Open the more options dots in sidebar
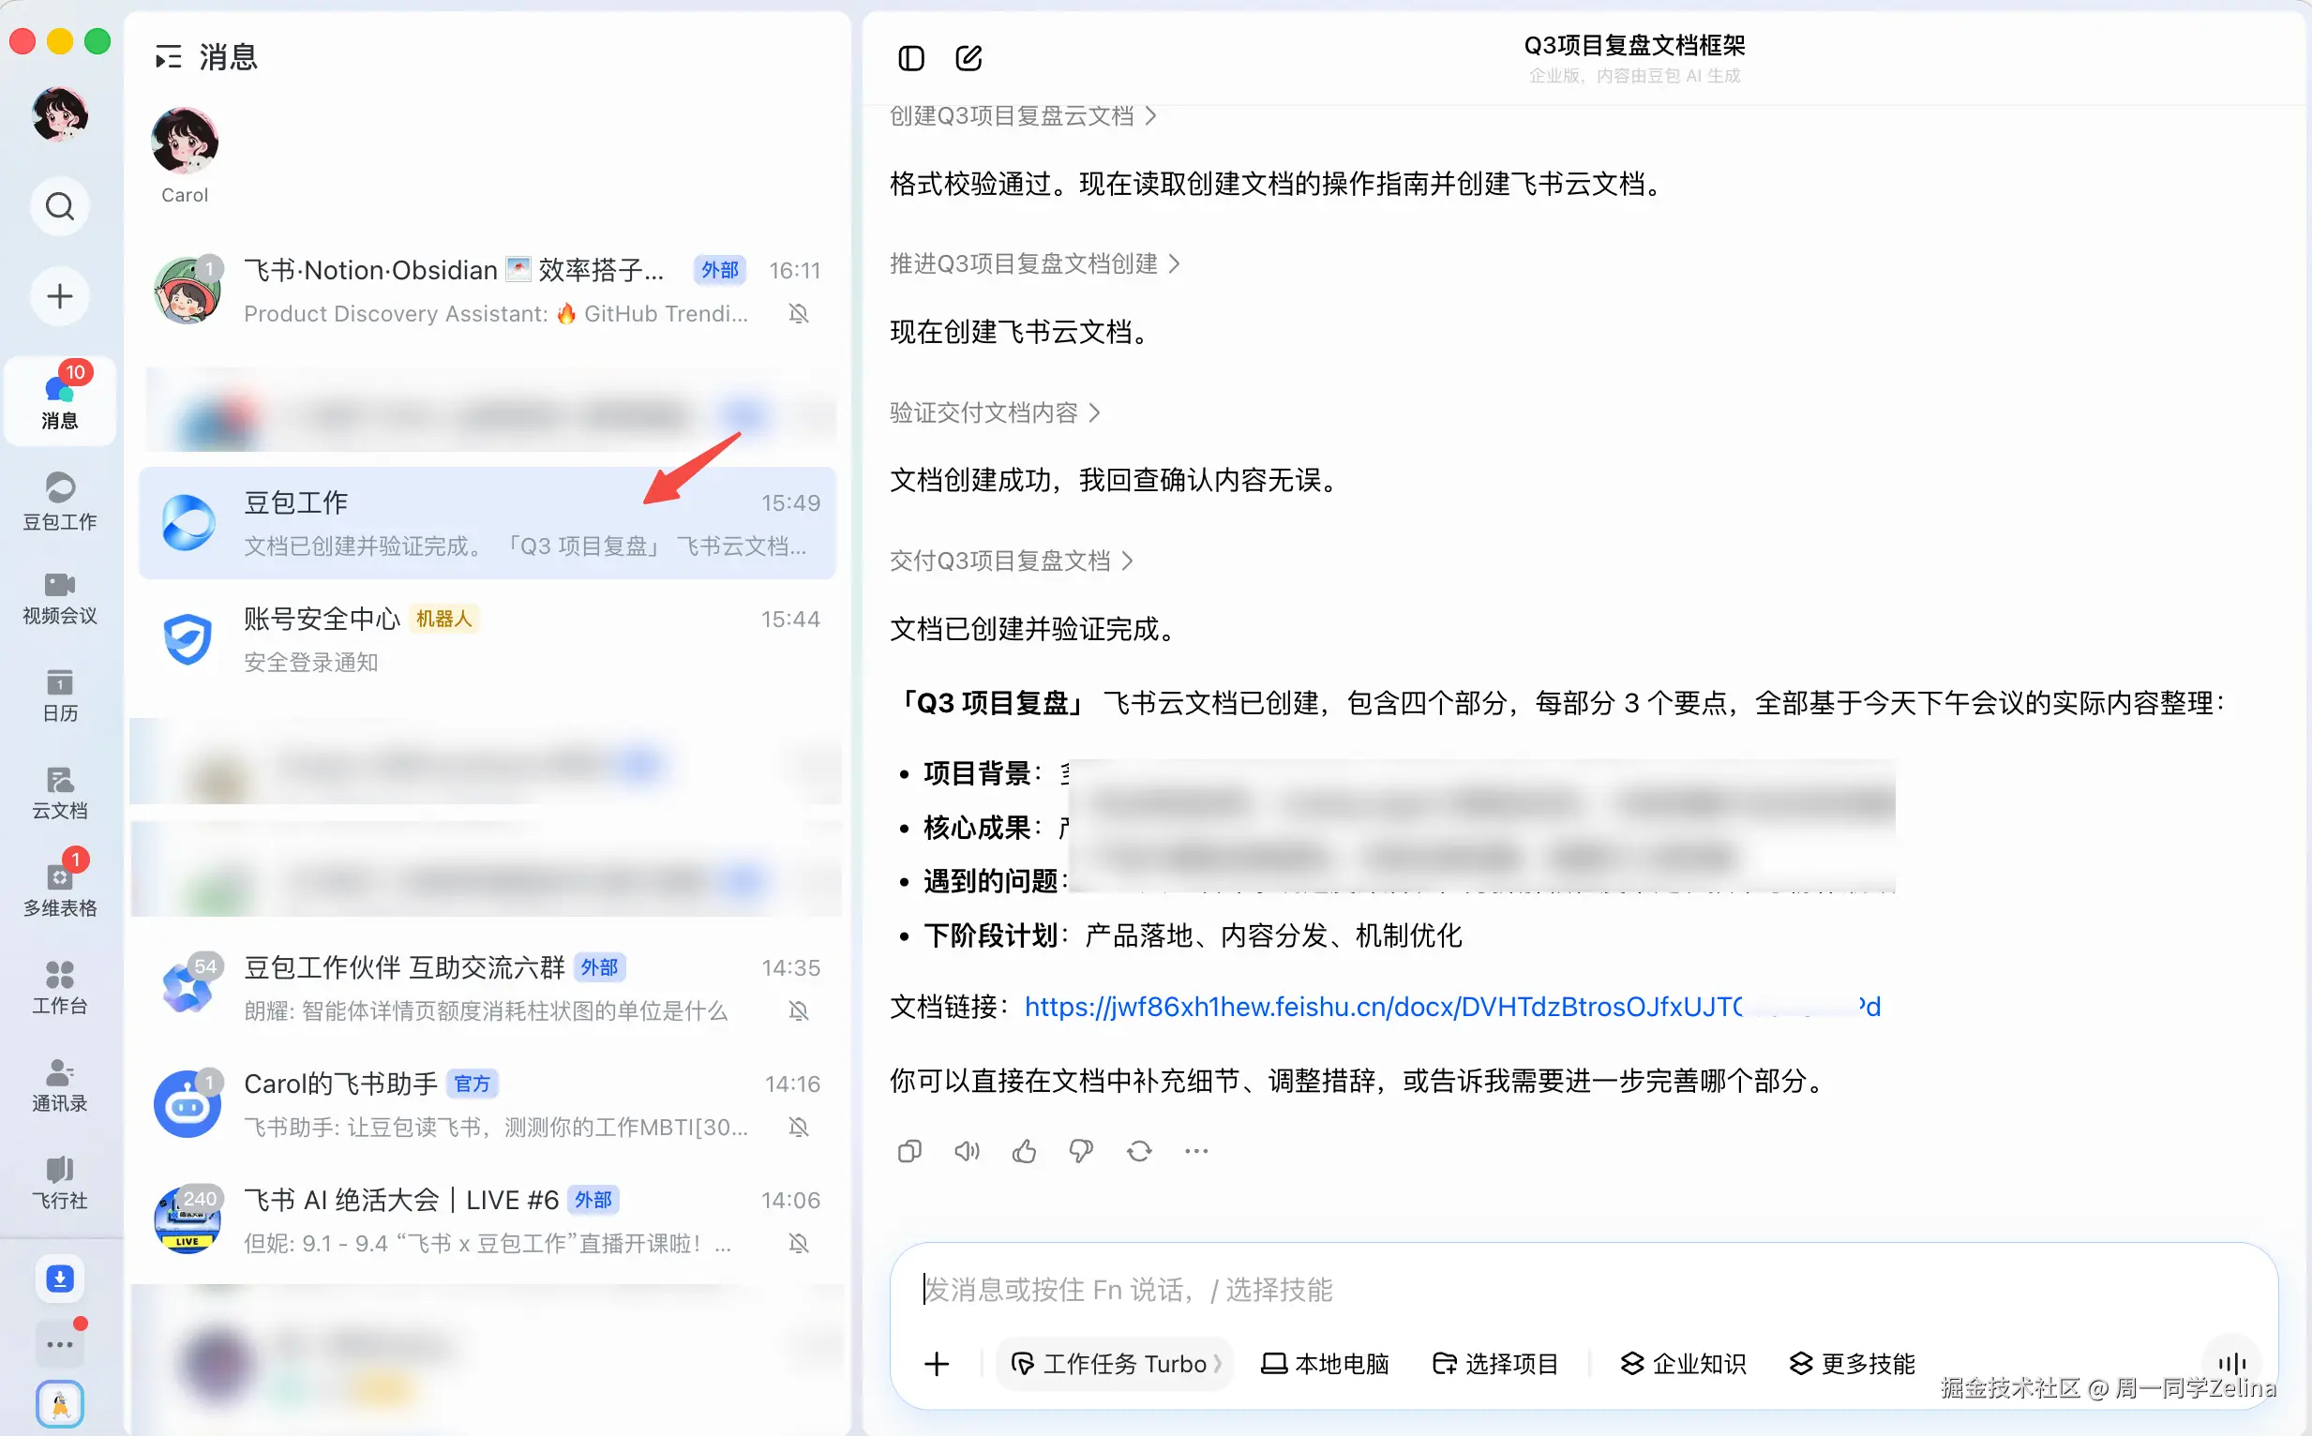This screenshot has height=1436, width=2312. [x=60, y=1344]
